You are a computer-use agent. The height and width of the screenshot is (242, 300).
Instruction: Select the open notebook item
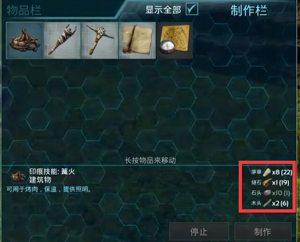[137, 40]
